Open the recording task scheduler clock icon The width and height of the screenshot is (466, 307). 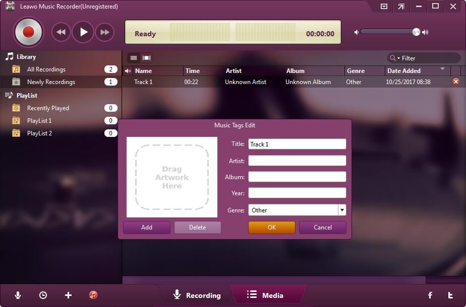[x=43, y=295]
